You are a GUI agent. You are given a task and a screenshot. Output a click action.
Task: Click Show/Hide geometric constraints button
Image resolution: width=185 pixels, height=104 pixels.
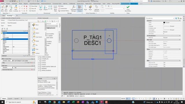(x=33, y=6)
